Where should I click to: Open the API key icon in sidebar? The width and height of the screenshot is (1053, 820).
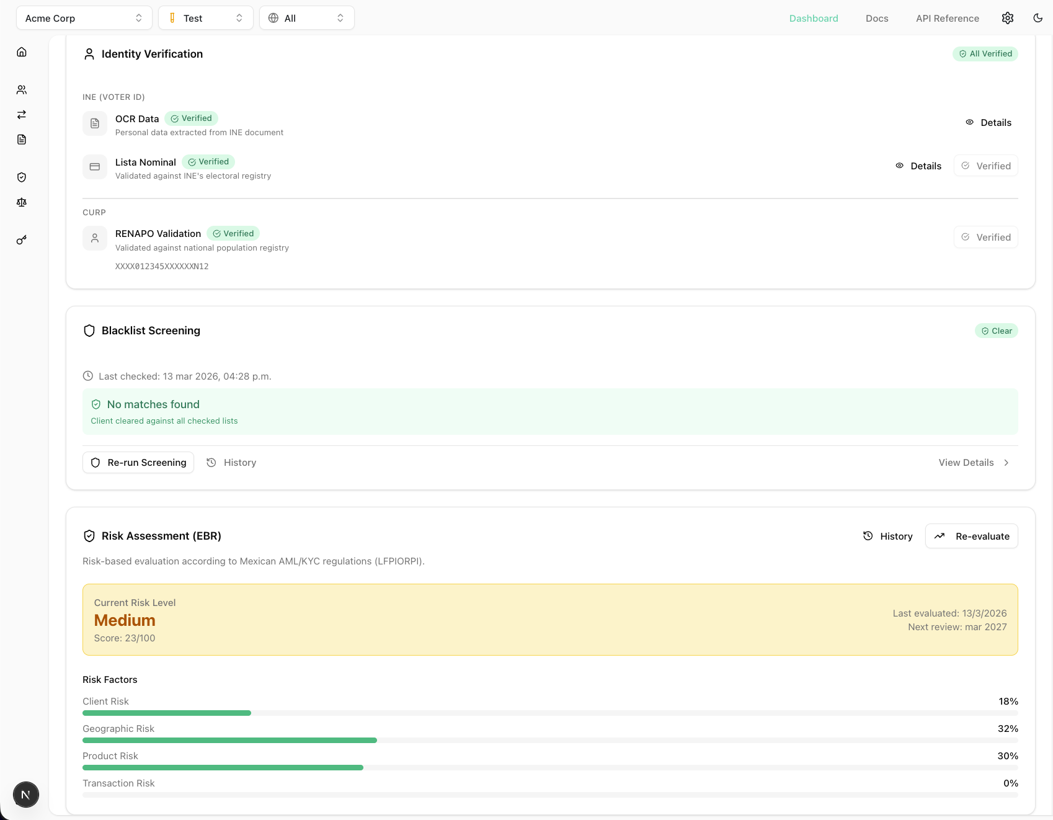22,240
